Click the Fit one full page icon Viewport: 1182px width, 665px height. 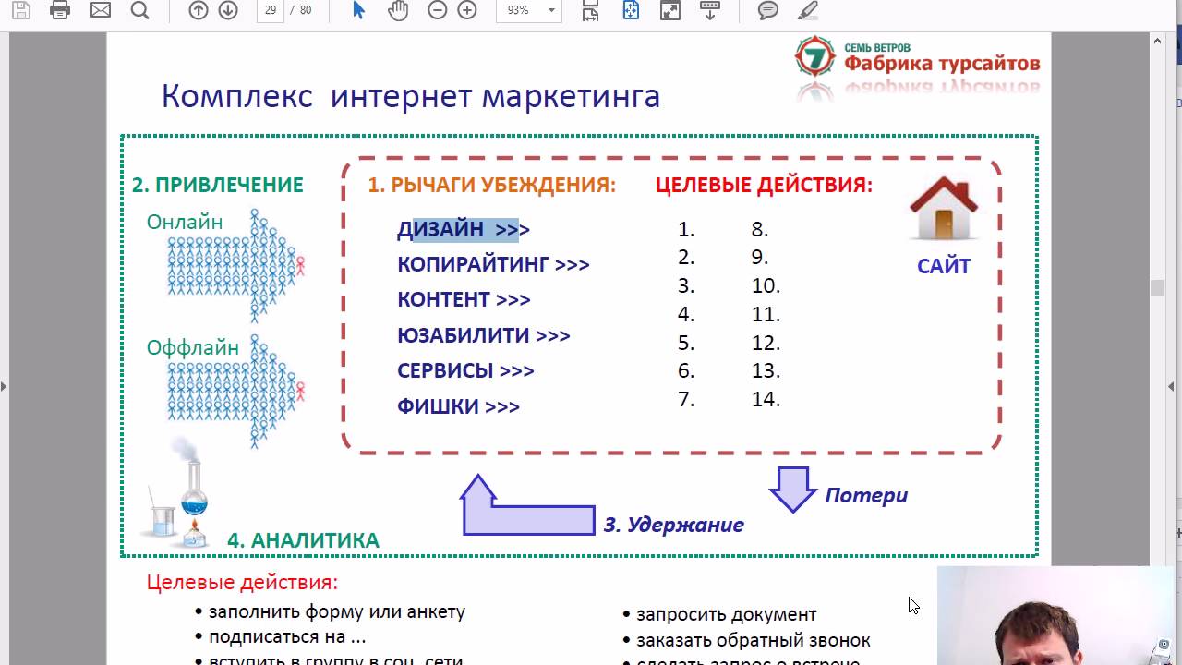[631, 10]
